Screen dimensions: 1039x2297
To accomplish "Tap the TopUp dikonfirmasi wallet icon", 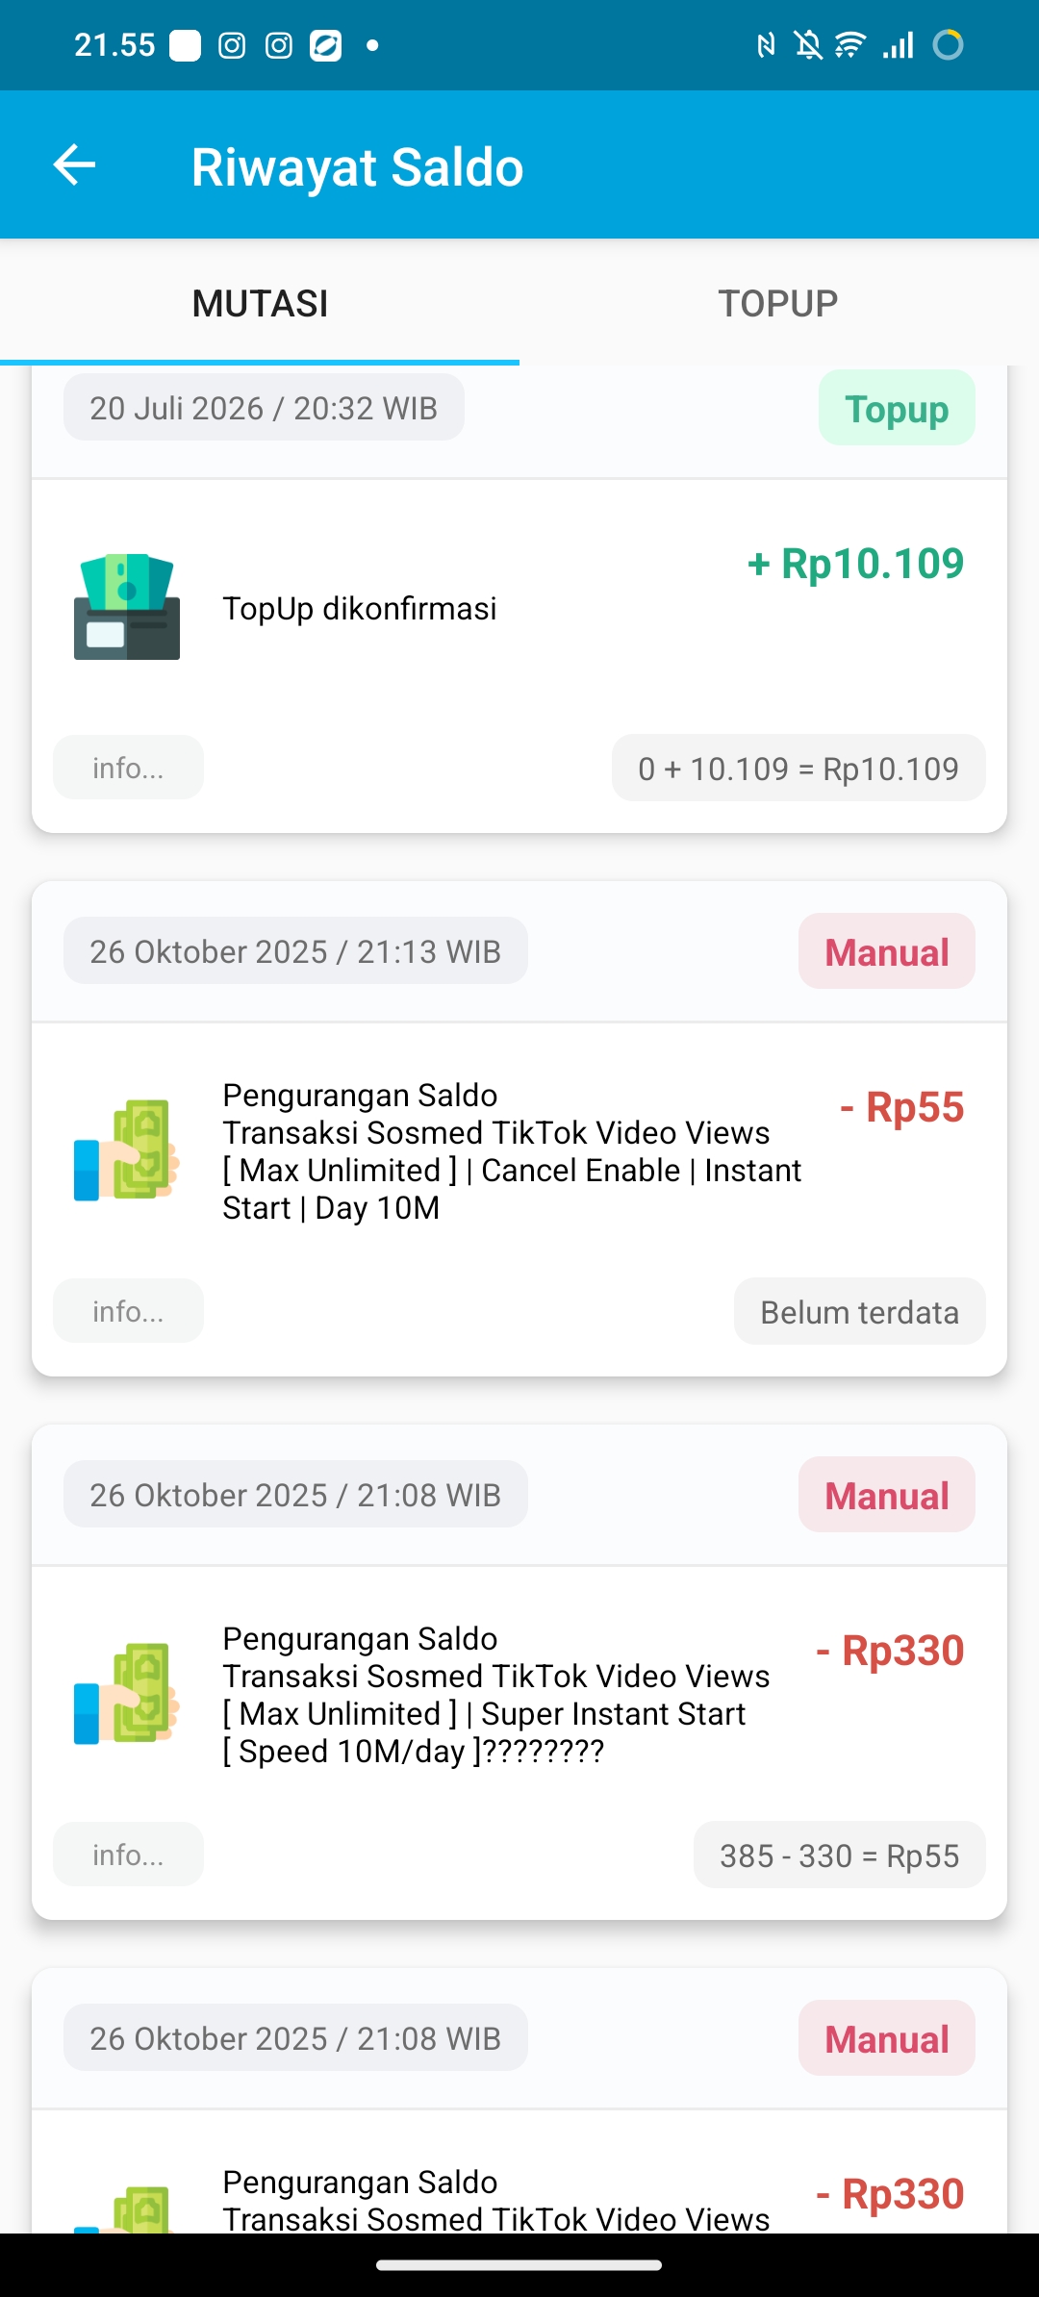I will [x=127, y=607].
